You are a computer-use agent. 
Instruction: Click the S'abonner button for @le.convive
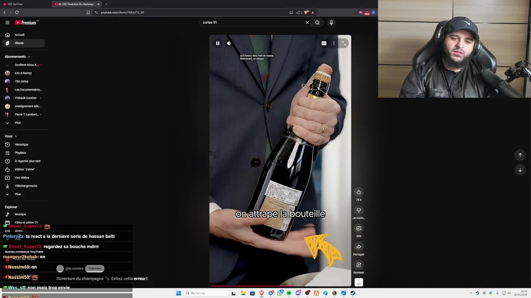pyautogui.click(x=95, y=268)
